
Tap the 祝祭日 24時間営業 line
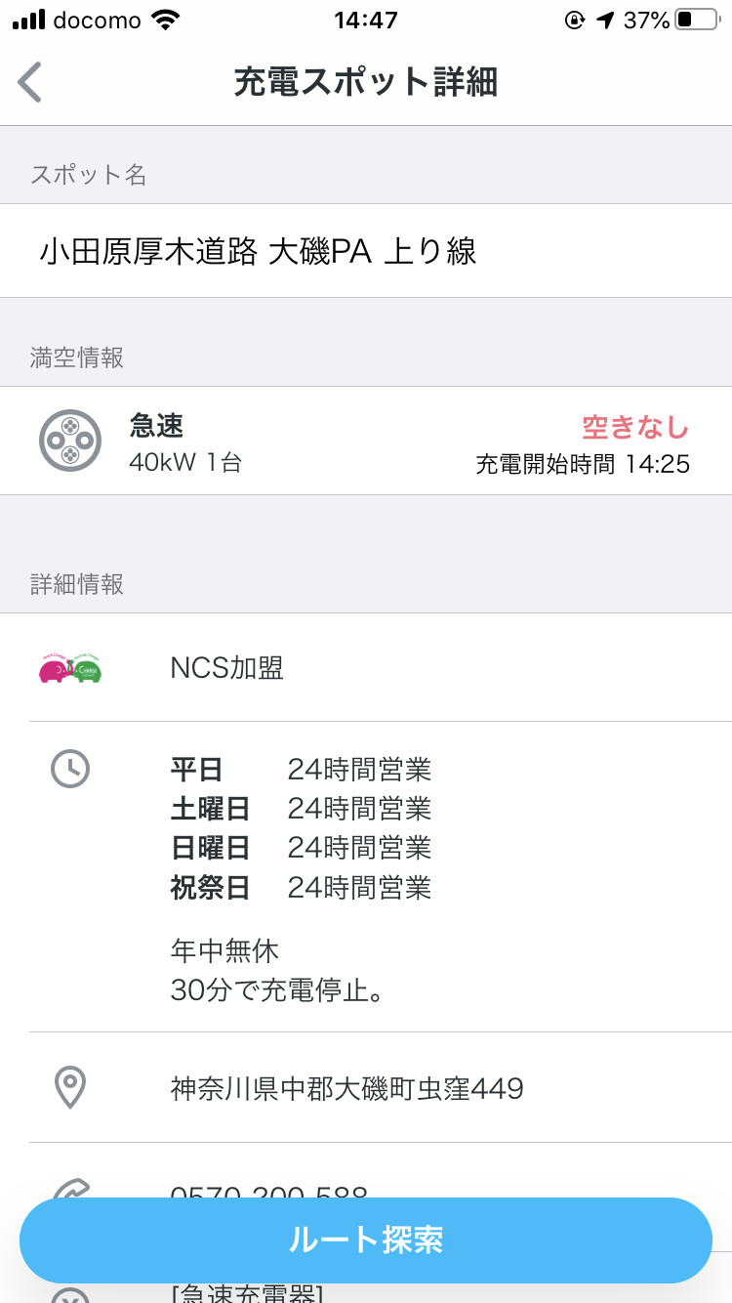pos(301,887)
